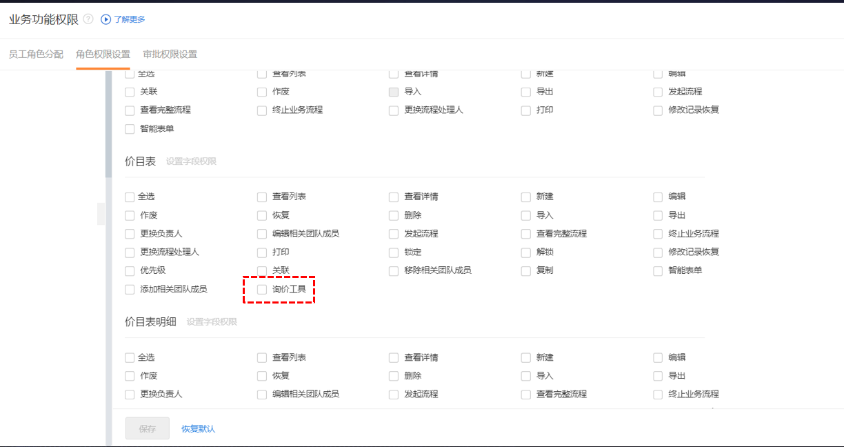Click the help question mark icon beside 业务功能权限
844x447 pixels.
(x=88, y=19)
